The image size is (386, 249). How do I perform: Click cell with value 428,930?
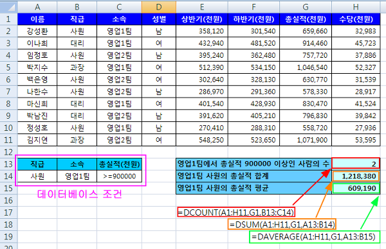(254, 103)
